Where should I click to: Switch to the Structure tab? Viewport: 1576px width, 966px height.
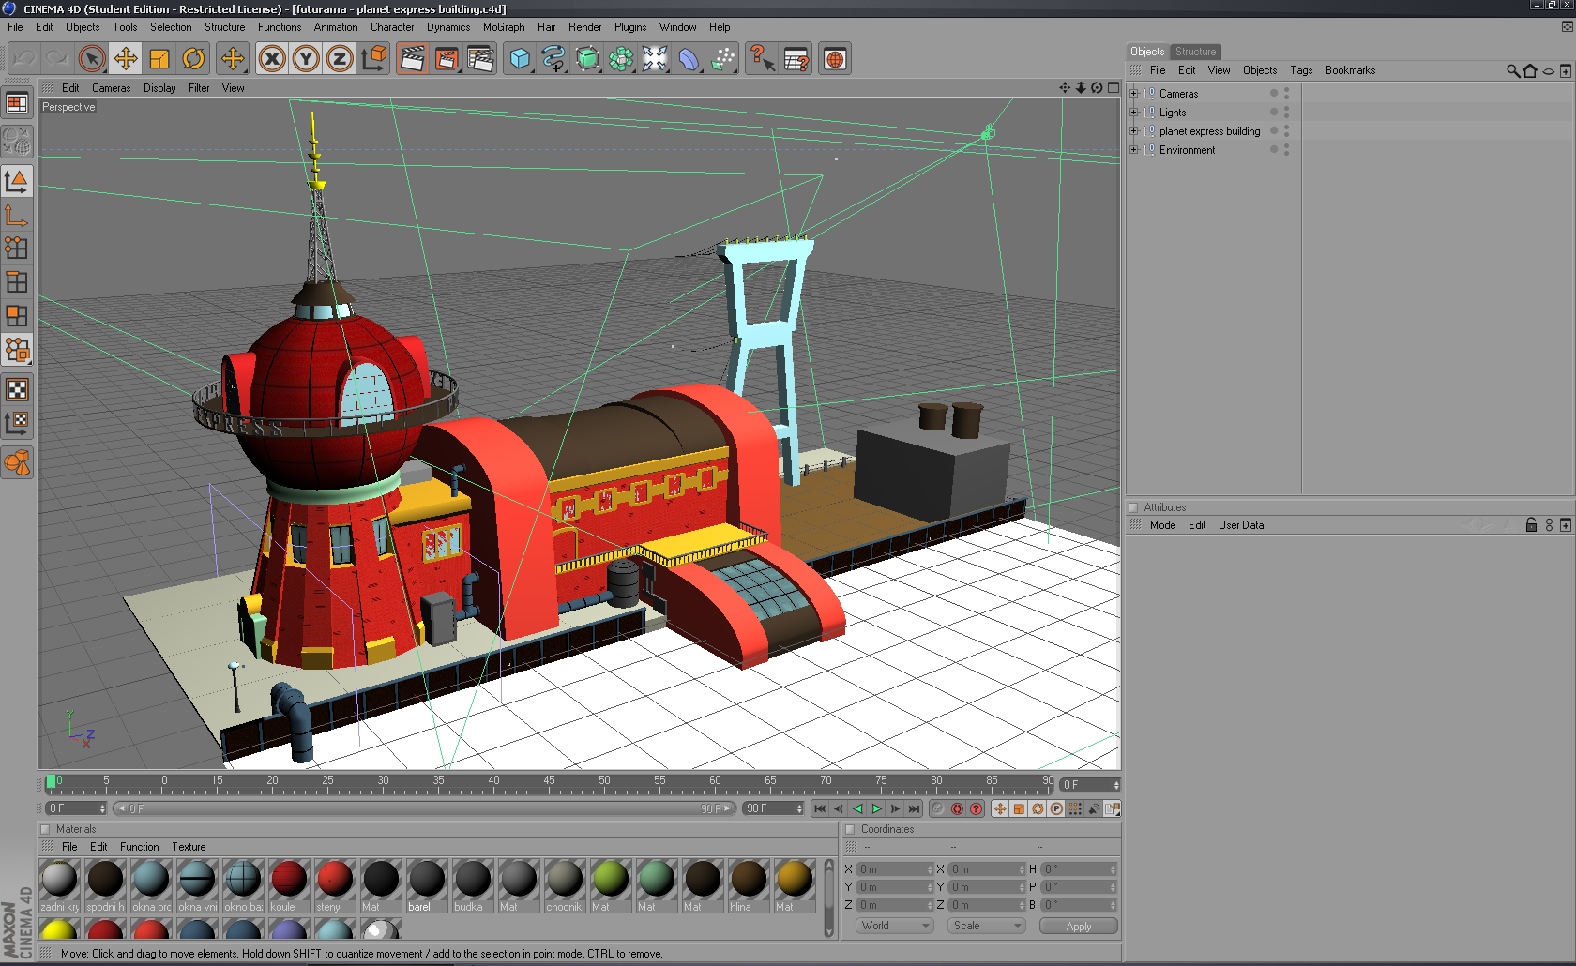click(x=1195, y=52)
